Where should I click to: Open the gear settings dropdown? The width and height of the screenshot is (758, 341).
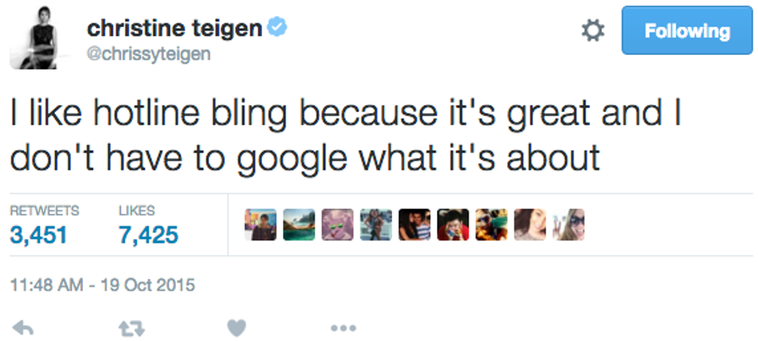592,31
